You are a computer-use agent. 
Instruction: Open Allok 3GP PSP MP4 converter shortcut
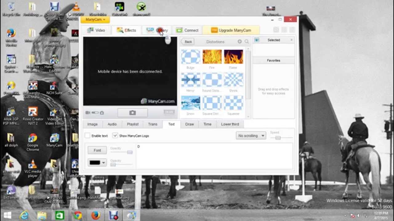click(x=11, y=116)
